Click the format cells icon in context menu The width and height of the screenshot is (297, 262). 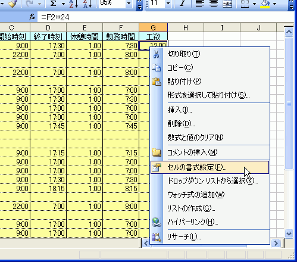[157, 167]
